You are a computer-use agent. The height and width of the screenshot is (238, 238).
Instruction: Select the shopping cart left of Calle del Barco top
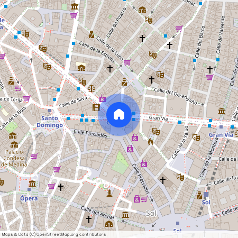179,29
